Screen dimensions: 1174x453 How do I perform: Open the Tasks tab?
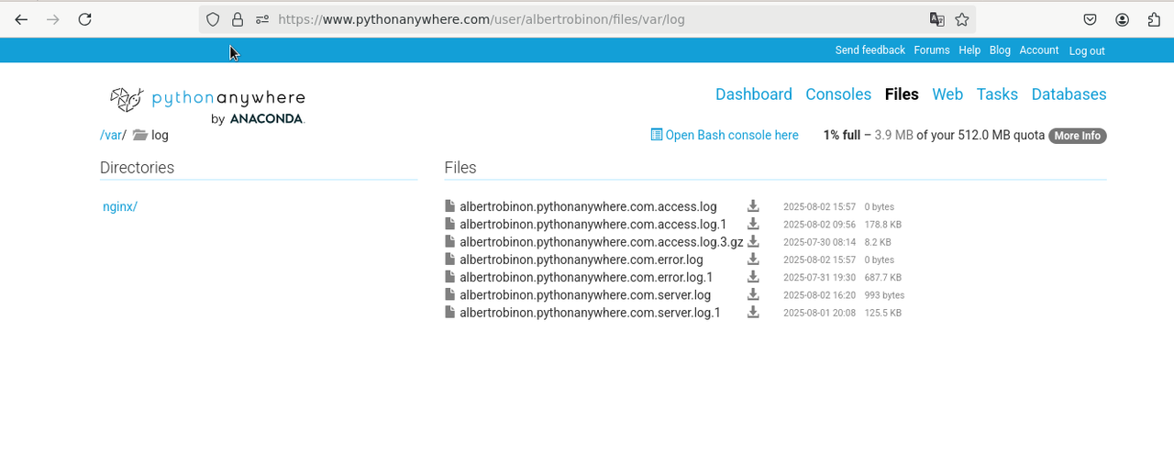pos(997,94)
